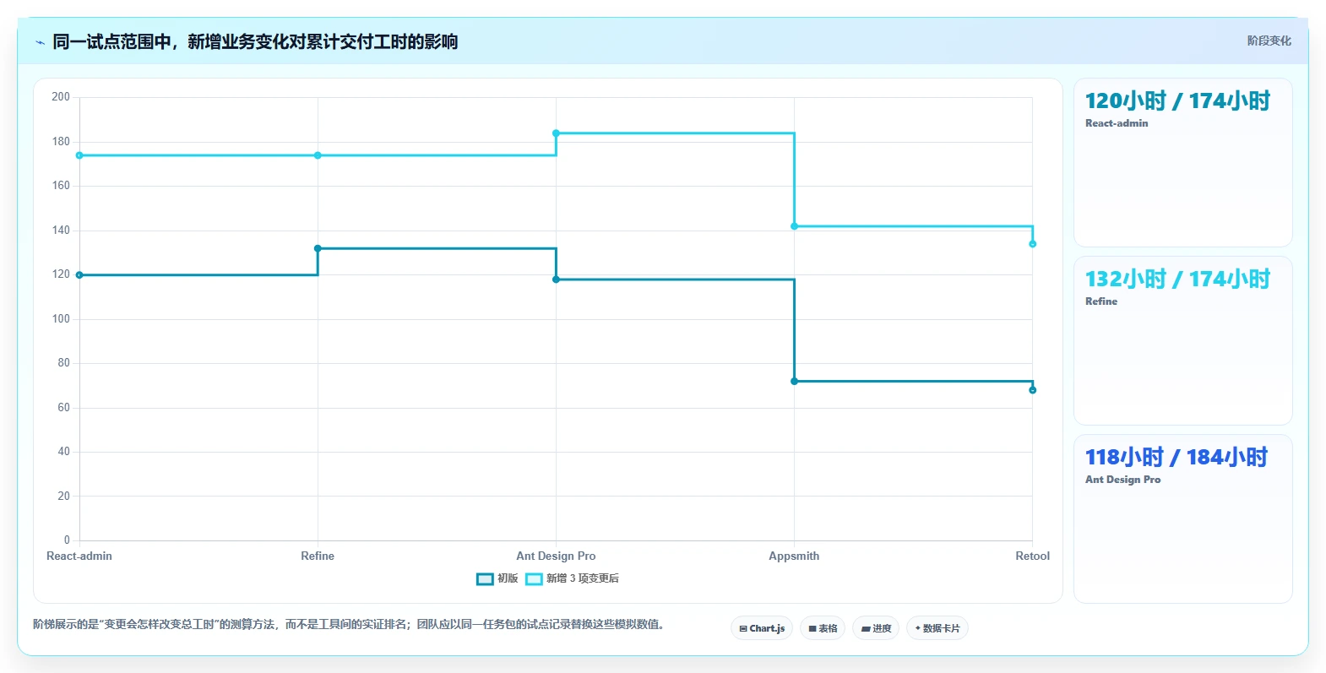1326x673 pixels.
Task: Click the 初版 data point at Retool
Action: [x=1032, y=390]
